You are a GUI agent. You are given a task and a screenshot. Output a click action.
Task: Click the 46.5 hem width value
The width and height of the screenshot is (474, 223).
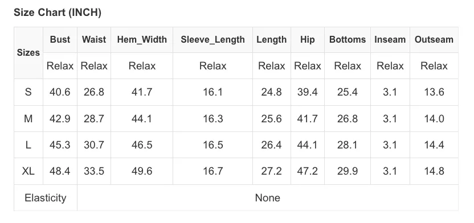[142, 145]
